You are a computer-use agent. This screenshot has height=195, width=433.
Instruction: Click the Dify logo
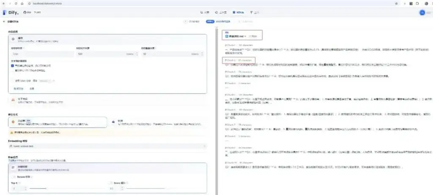click(11, 12)
